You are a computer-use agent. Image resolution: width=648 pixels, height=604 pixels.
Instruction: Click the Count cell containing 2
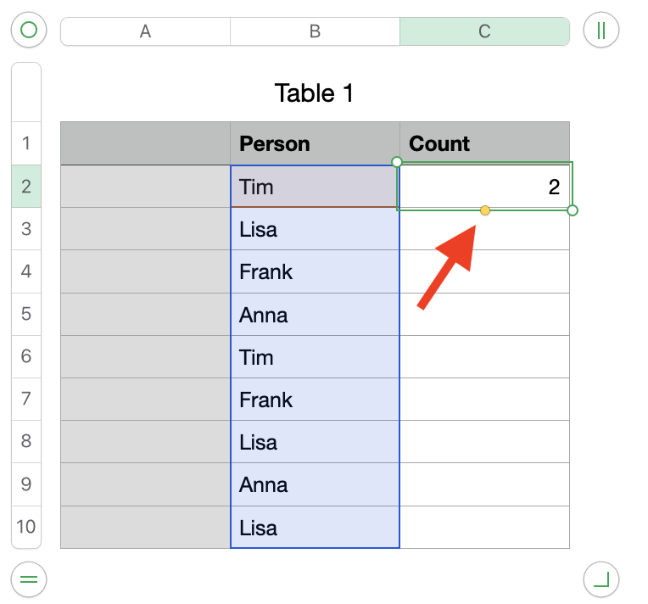(x=484, y=187)
